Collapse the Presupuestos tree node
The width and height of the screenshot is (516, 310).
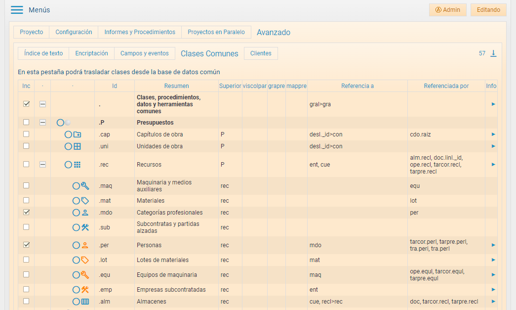click(x=42, y=122)
